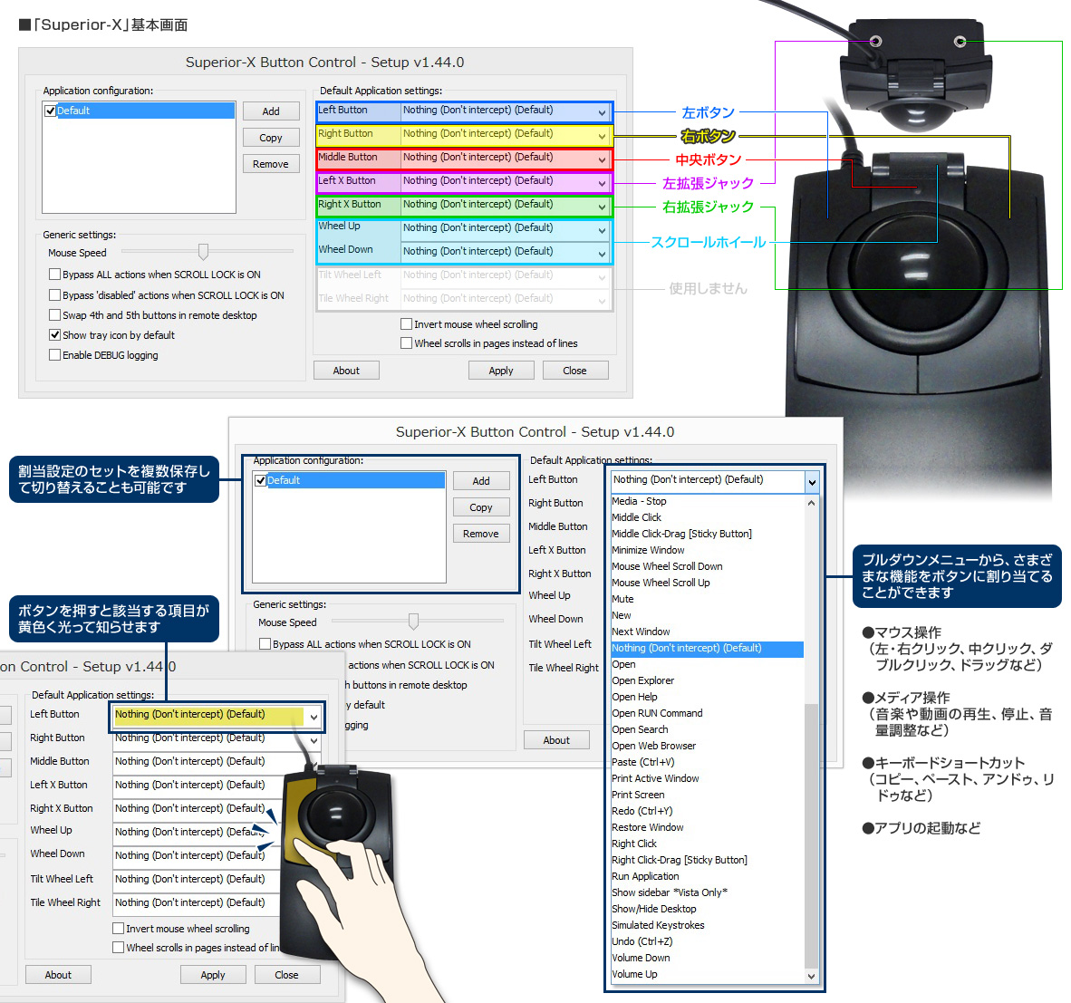Viewport: 1071px width, 1003px height.
Task: Click the Copy button in the top window
Action: (x=271, y=138)
